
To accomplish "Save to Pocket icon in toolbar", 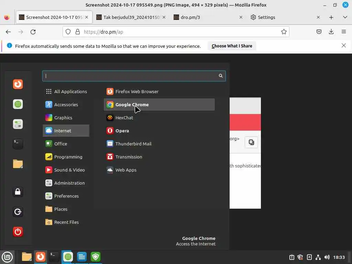I will [x=319, y=32].
